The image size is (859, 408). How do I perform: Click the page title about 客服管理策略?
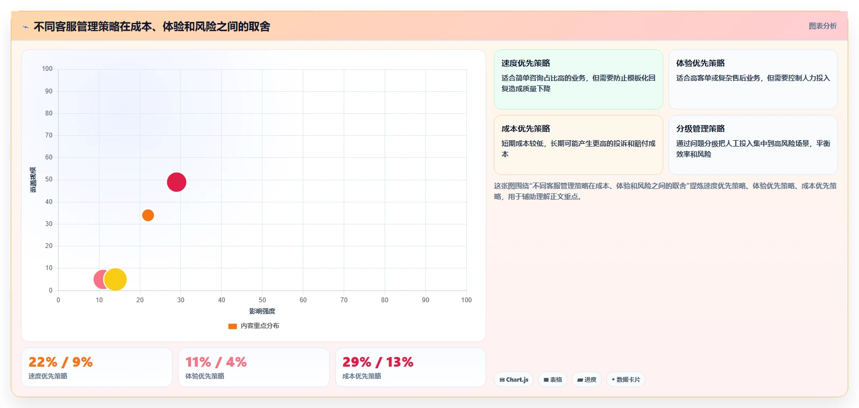click(x=152, y=26)
